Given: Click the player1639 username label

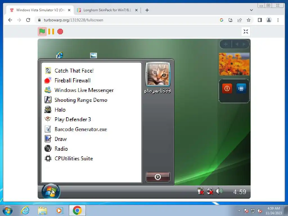Looking at the screenshot, I should pos(157,91).
